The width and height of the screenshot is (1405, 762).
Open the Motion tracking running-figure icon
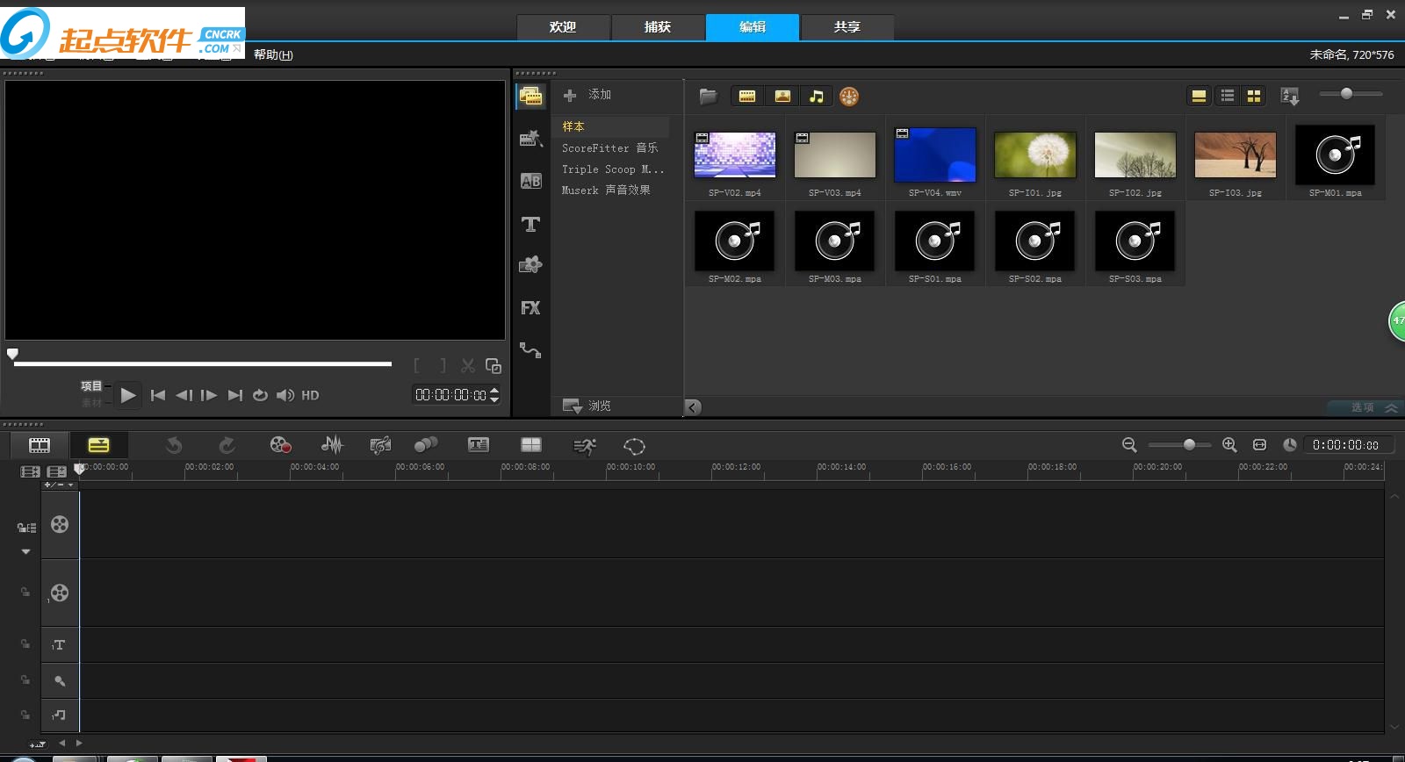click(584, 446)
